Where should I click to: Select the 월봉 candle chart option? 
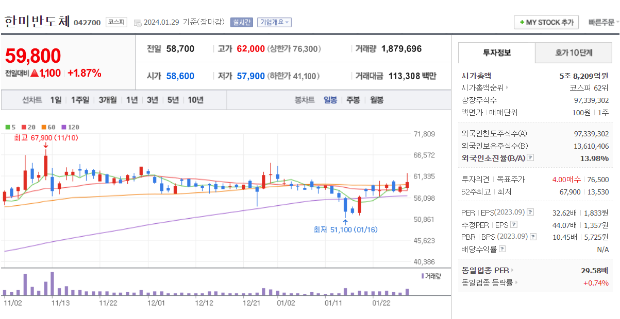pos(377,100)
